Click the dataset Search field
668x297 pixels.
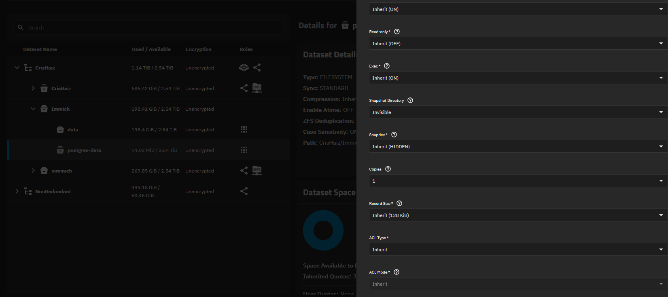[154, 27]
